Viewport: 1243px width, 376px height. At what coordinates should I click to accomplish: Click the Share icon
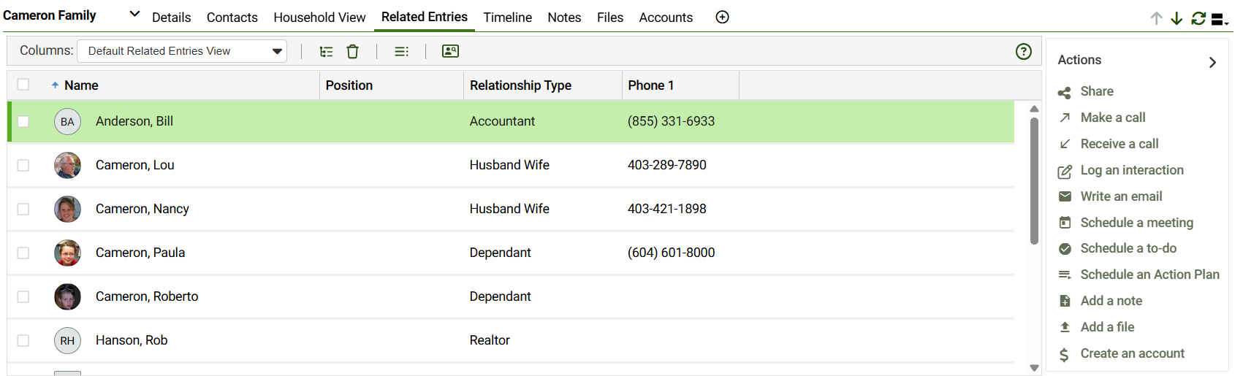pos(1065,92)
